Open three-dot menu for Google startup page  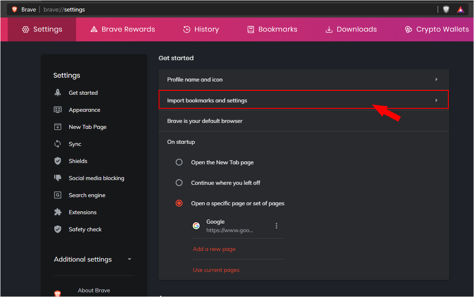point(276,226)
